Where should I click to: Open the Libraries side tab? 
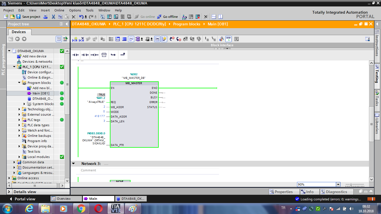[x=377, y=124]
